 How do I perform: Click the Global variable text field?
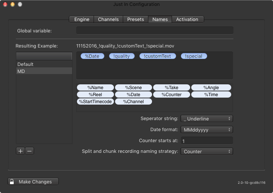click(155, 31)
